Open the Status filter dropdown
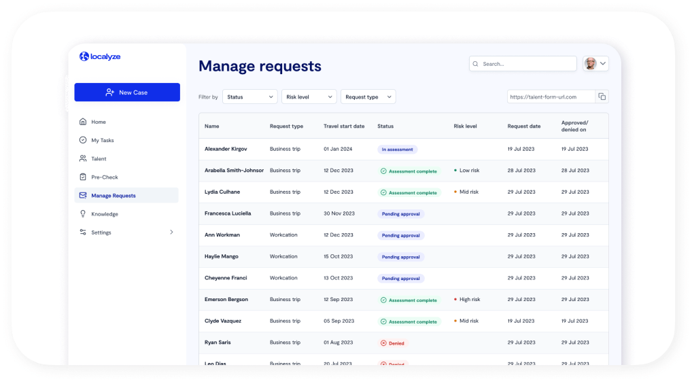The image size is (692, 382). 249,97
